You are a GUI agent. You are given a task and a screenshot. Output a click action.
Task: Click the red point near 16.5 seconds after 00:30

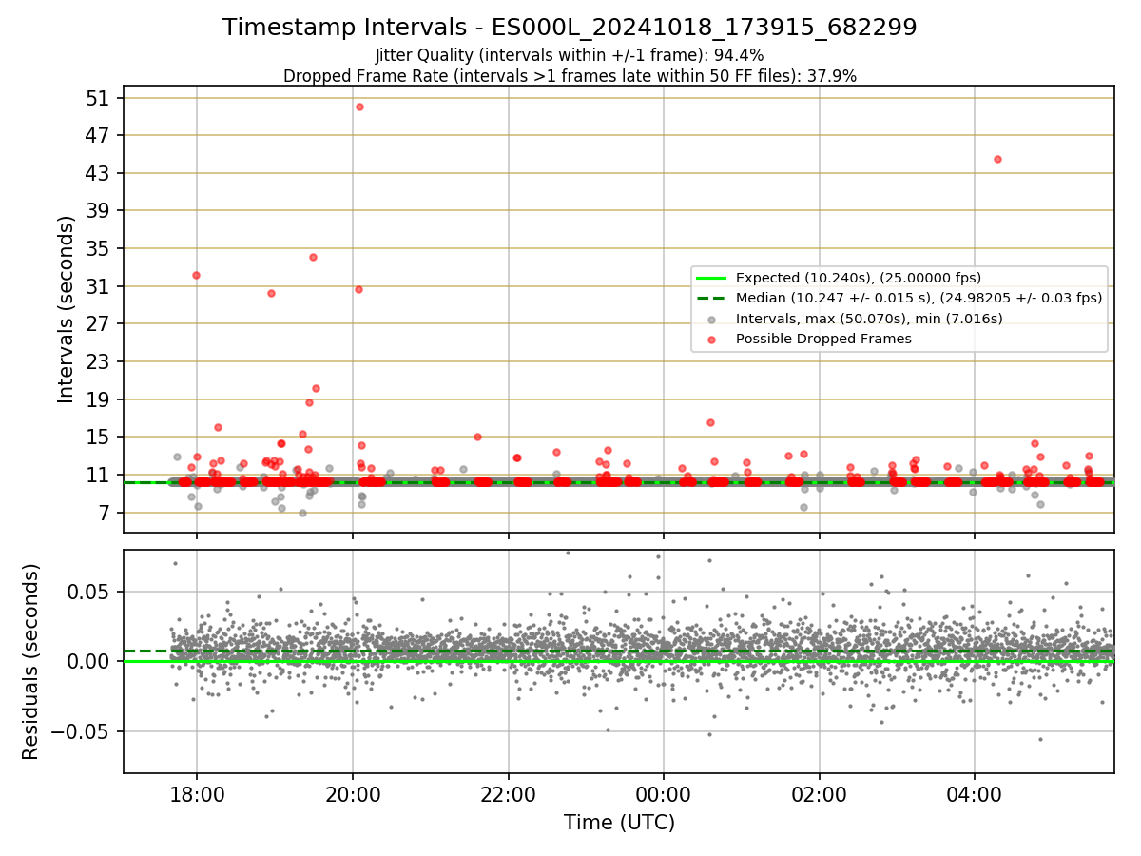pos(710,422)
